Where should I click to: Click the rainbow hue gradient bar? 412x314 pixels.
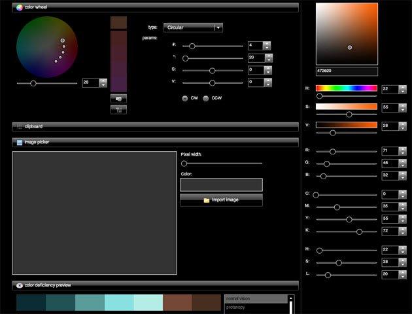click(x=346, y=88)
